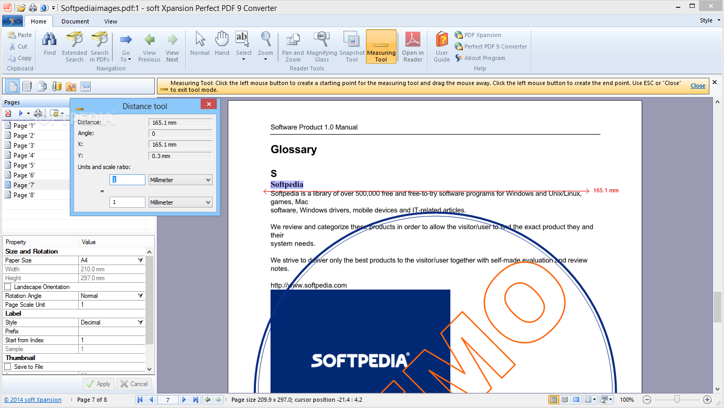
Task: Select the Normal cursor tool
Action: 200,44
